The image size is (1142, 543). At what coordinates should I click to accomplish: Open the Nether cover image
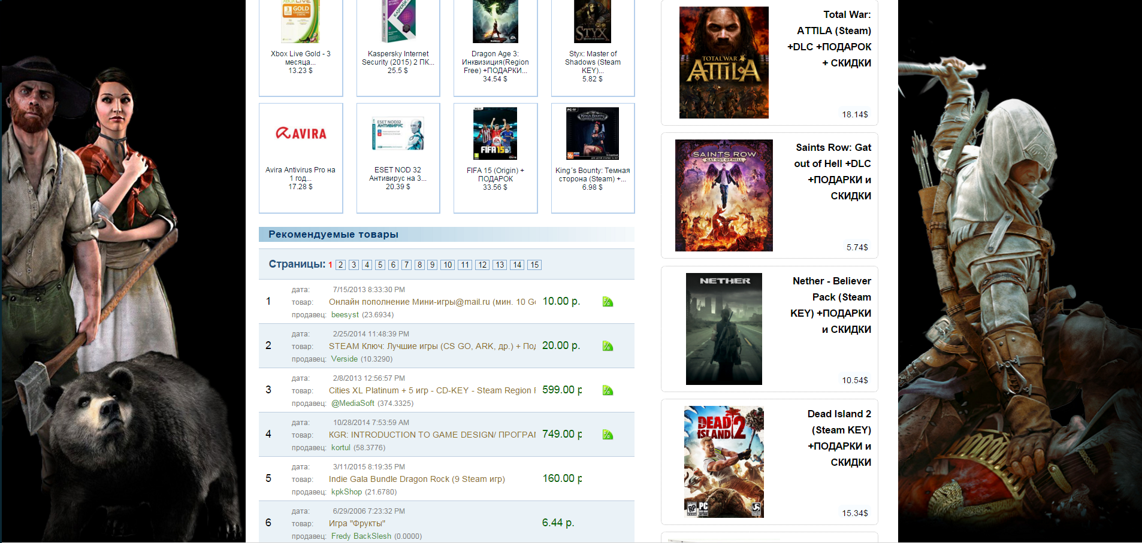click(x=724, y=329)
